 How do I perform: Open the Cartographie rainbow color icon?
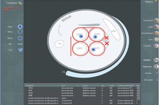[20, 3]
